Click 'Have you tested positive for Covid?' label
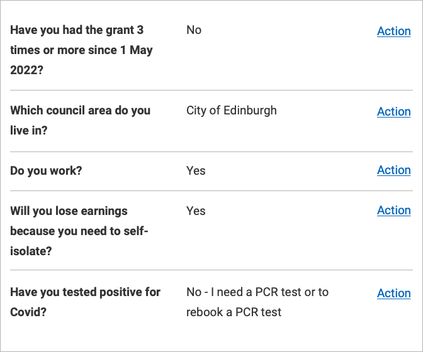Image resolution: width=423 pixels, height=352 pixels. coord(85,302)
